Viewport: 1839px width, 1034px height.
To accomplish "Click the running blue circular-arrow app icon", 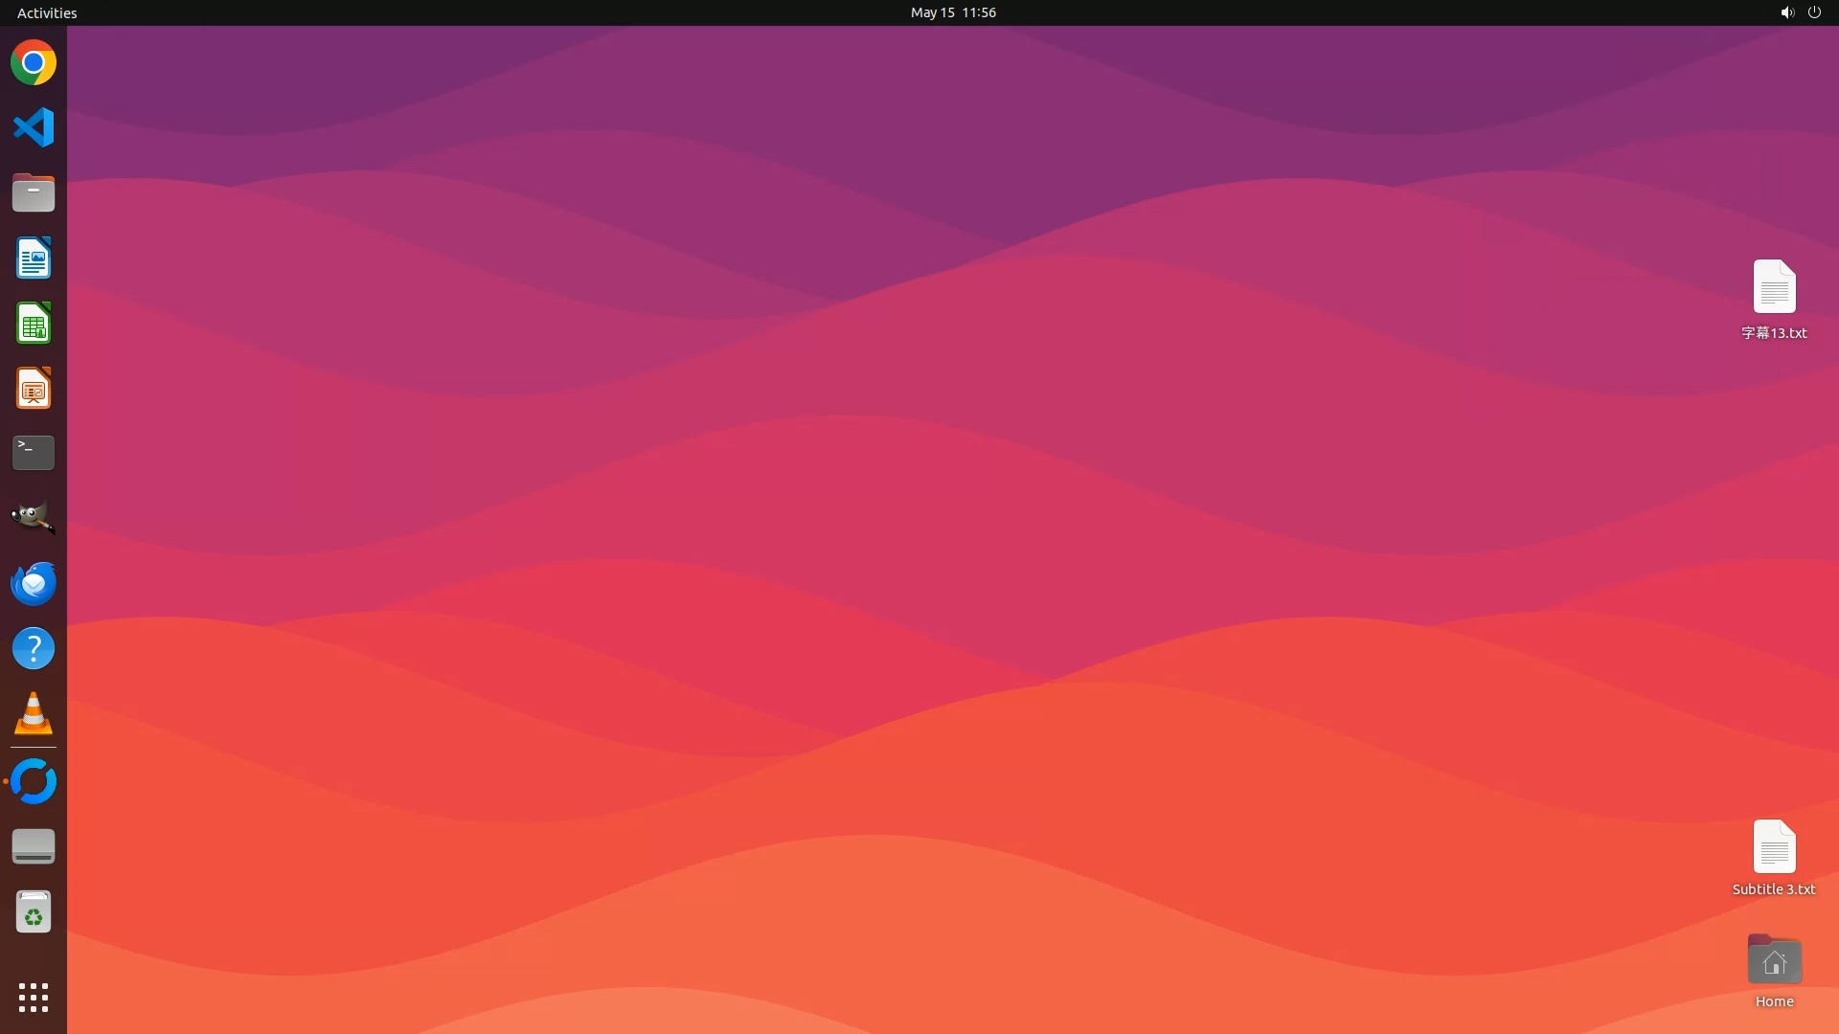I will (x=34, y=781).
